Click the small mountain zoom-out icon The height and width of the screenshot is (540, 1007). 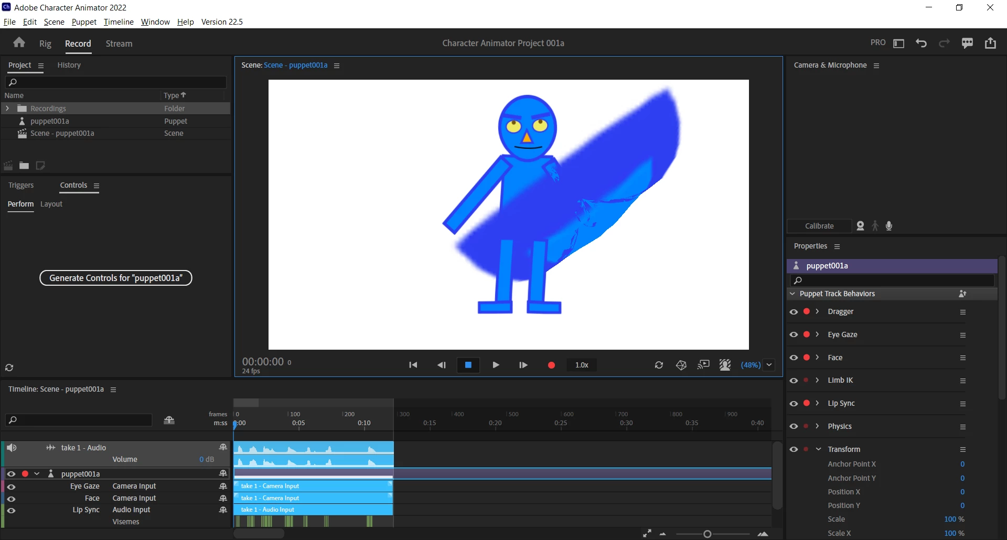(663, 534)
